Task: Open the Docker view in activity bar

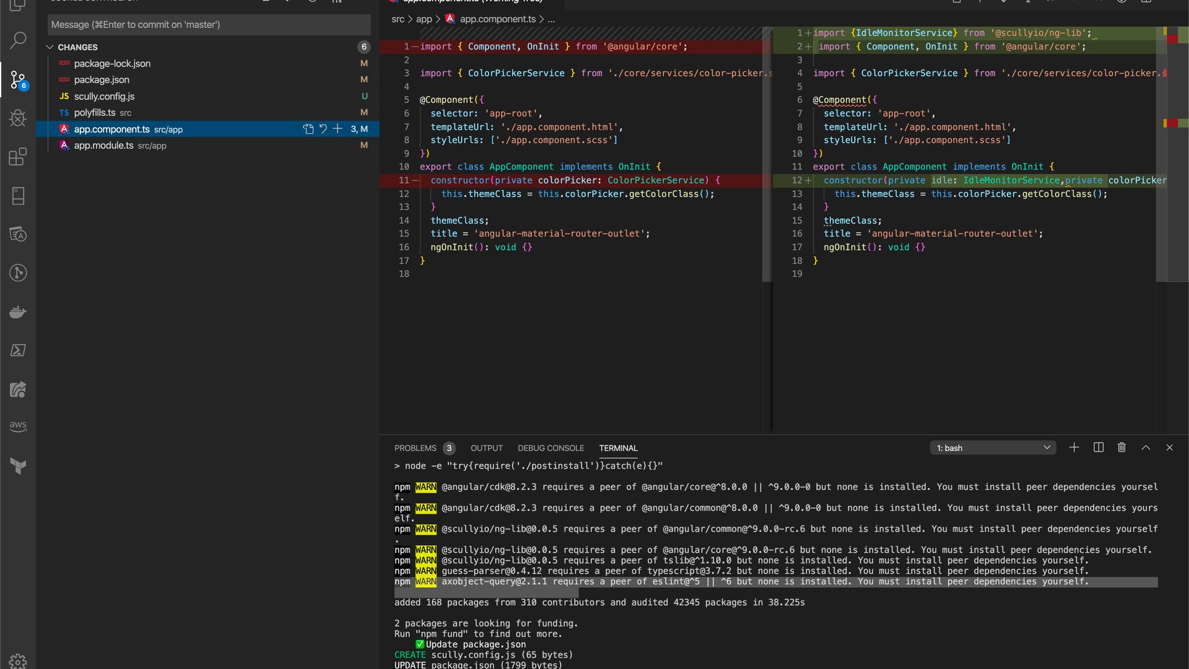Action: tap(18, 312)
